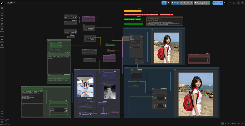Click the ComfyUI logo icon
This screenshot has width=245, height=126.
pos(2,3)
